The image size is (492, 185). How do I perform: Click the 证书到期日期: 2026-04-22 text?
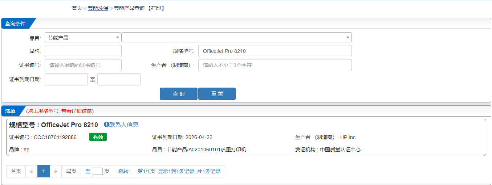(x=182, y=137)
